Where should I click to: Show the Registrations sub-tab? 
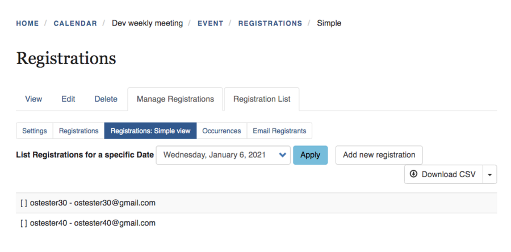click(78, 131)
